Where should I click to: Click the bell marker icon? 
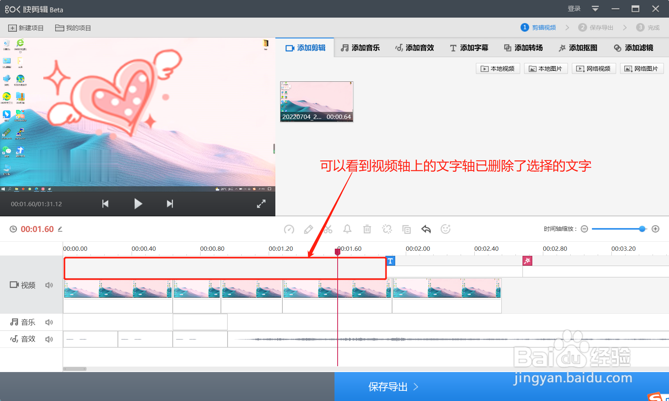coord(347,229)
